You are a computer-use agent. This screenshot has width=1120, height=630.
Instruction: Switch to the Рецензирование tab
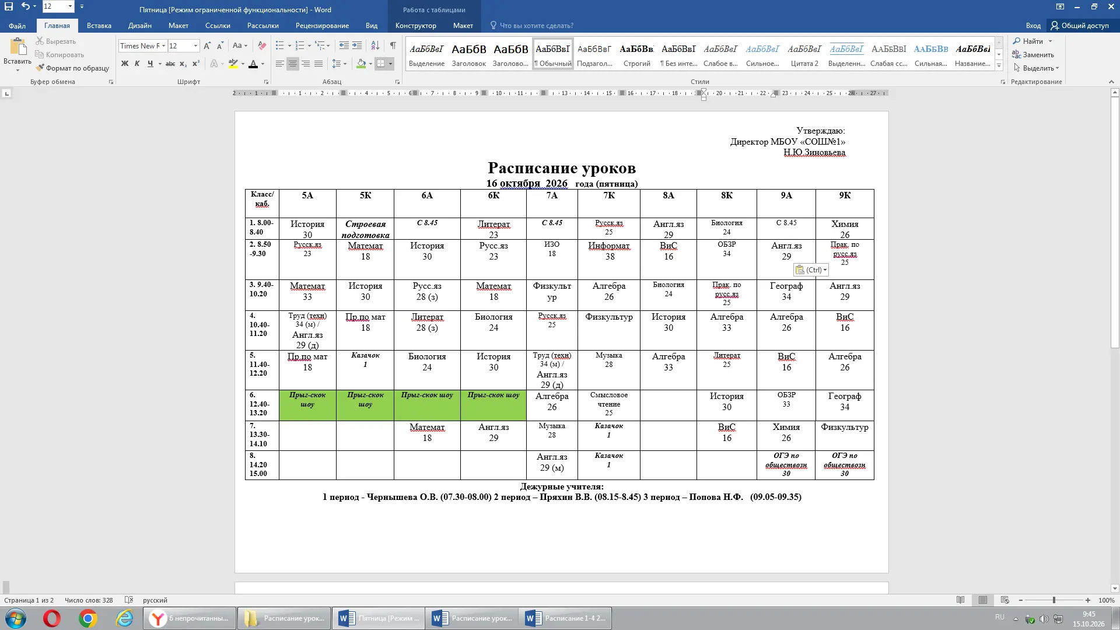(x=322, y=26)
